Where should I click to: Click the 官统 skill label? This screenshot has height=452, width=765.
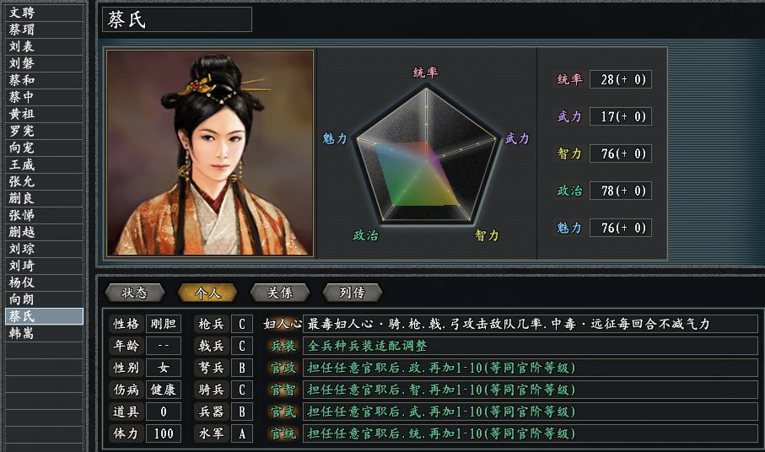pyautogui.click(x=283, y=433)
